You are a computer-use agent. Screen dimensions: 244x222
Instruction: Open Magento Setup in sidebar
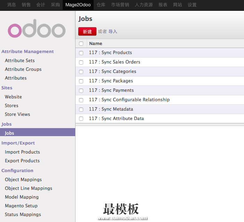21,206
